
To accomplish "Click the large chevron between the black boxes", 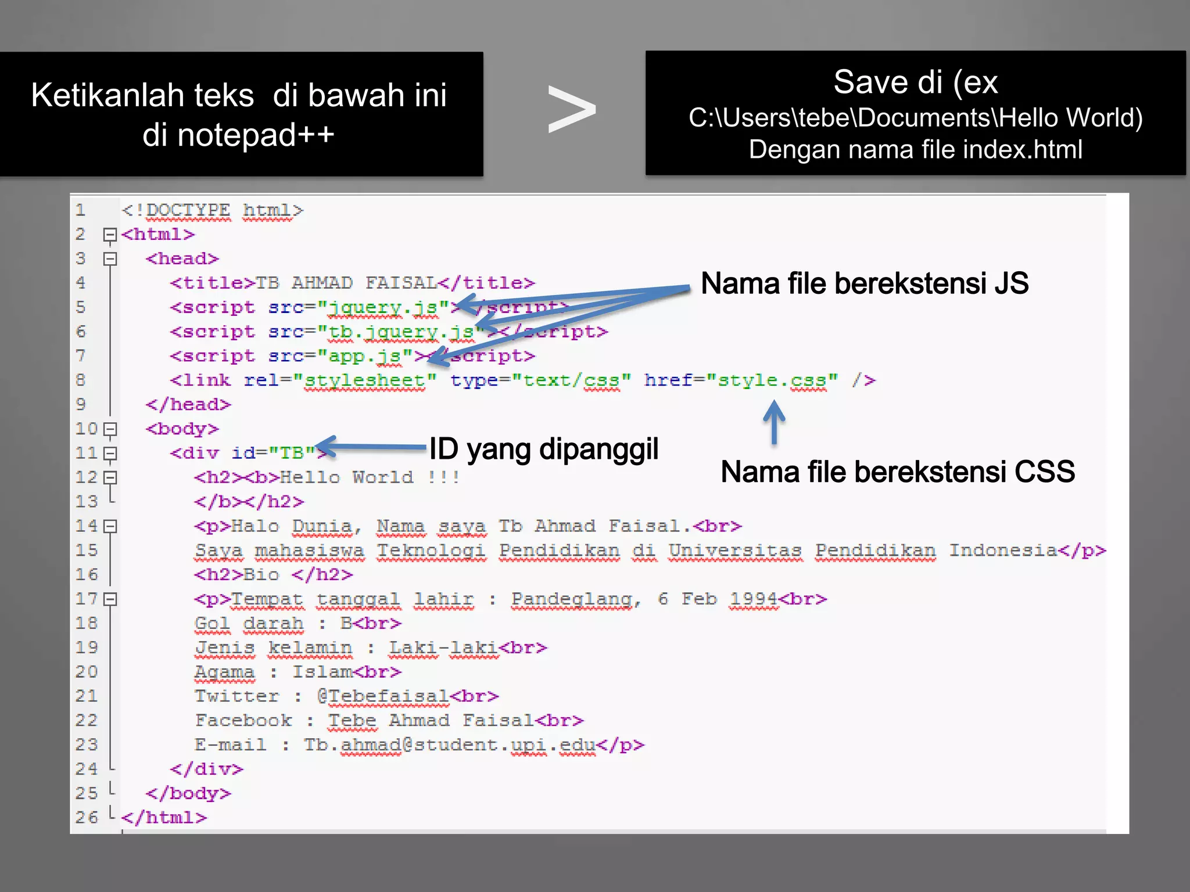I will click(572, 110).
